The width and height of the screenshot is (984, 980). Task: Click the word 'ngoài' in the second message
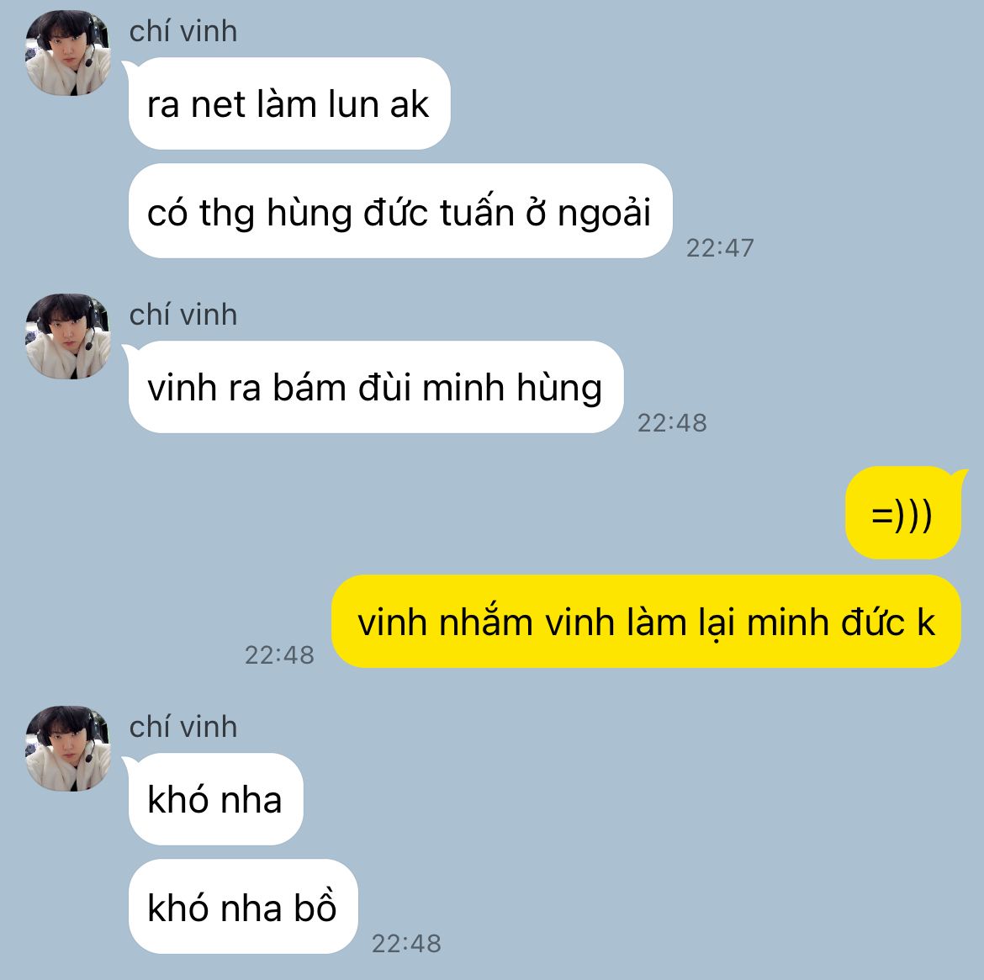click(604, 214)
